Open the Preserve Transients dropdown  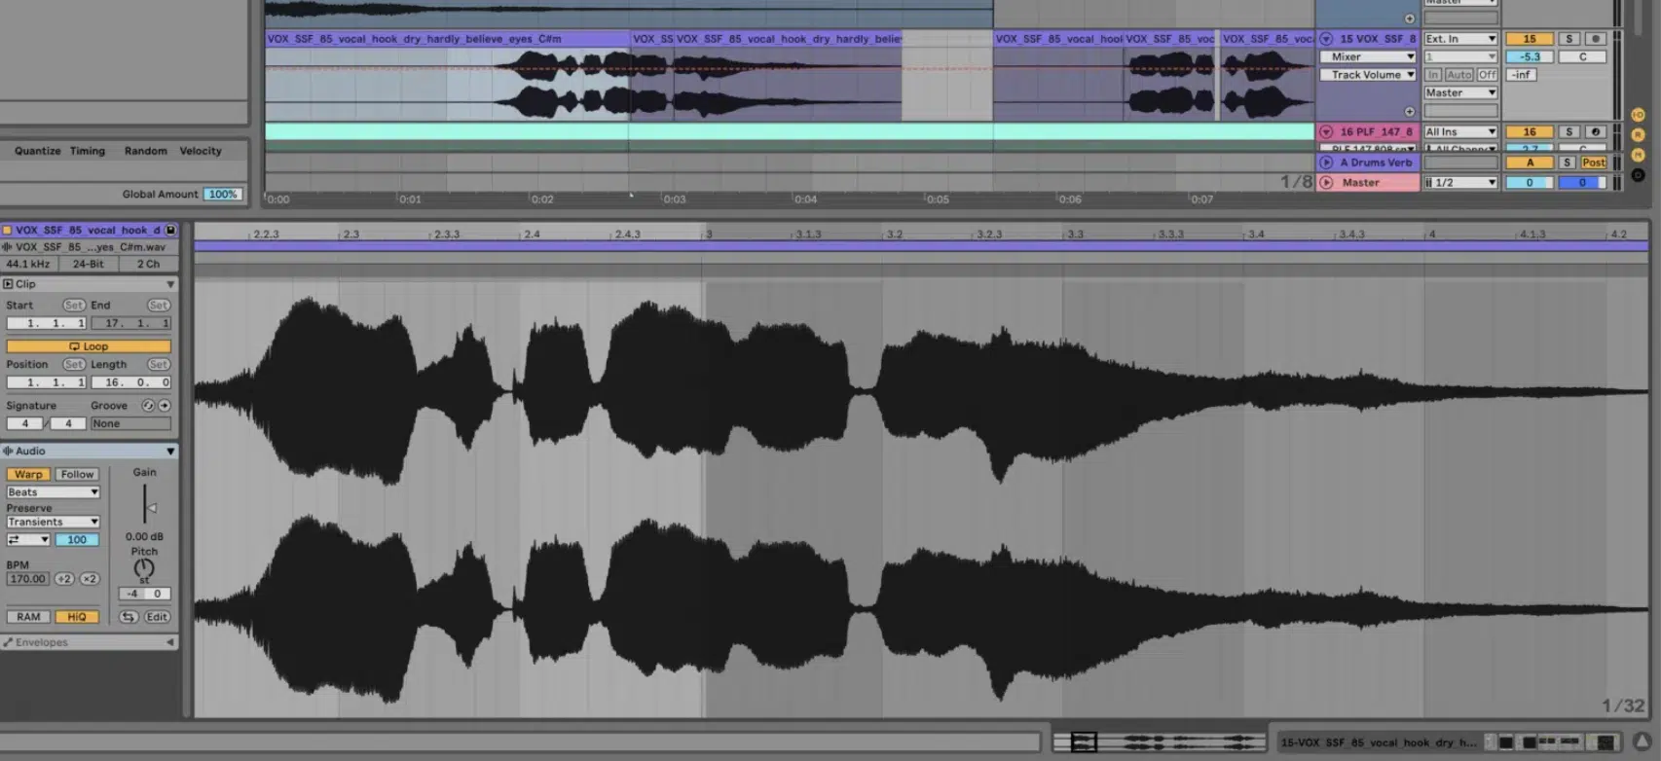(x=54, y=523)
